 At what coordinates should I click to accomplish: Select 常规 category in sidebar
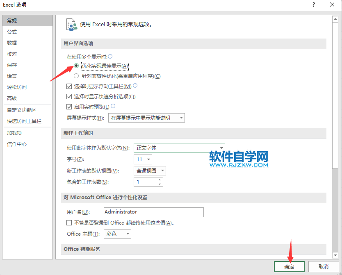(x=27, y=21)
